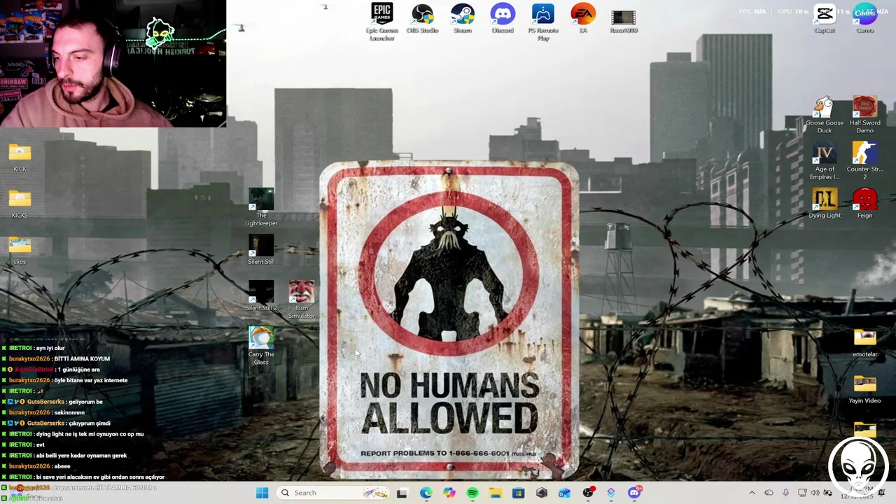Image resolution: width=896 pixels, height=504 pixels.
Task: Open the Canva desktop shortcut
Action: point(865,19)
